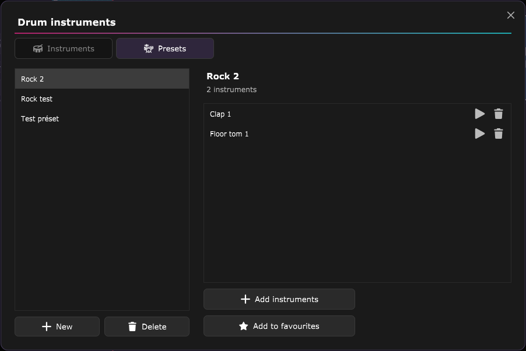The image size is (526, 351).
Task: Select the Floor tom 1 row
Action: [x=357, y=134]
